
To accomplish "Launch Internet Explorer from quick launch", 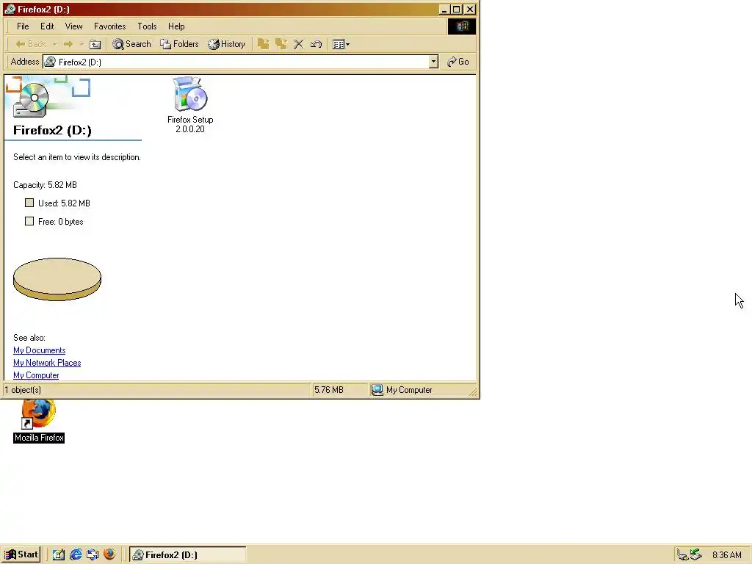I will [x=76, y=554].
